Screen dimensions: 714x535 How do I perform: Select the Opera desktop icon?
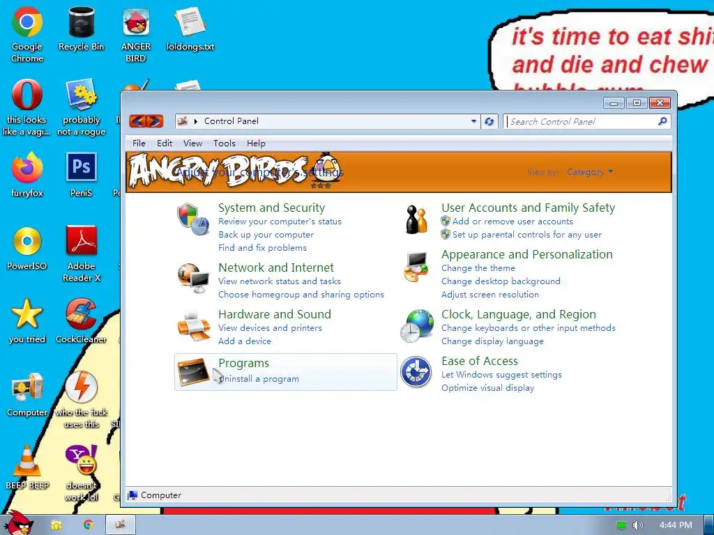[27, 107]
